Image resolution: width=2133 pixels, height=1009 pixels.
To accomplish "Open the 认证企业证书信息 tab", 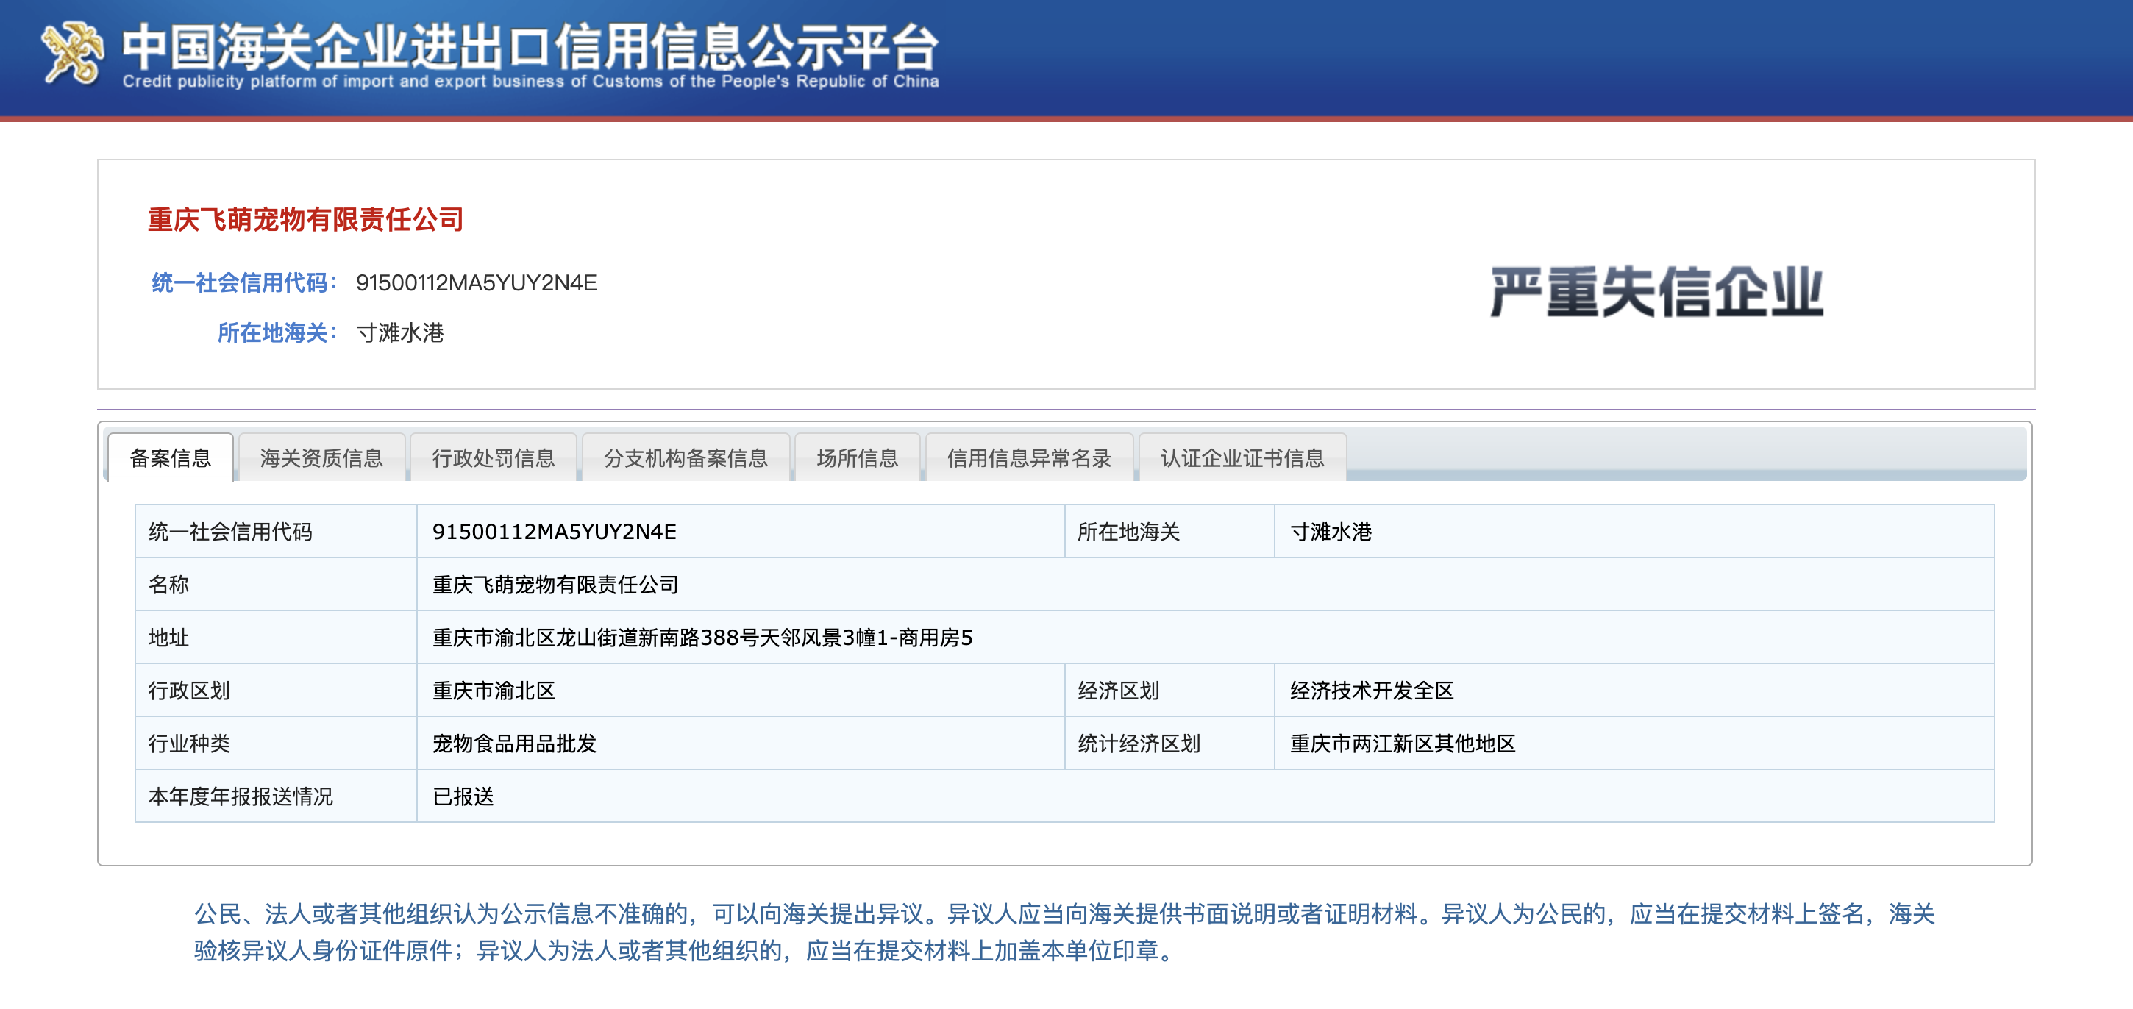I will pos(1242,457).
